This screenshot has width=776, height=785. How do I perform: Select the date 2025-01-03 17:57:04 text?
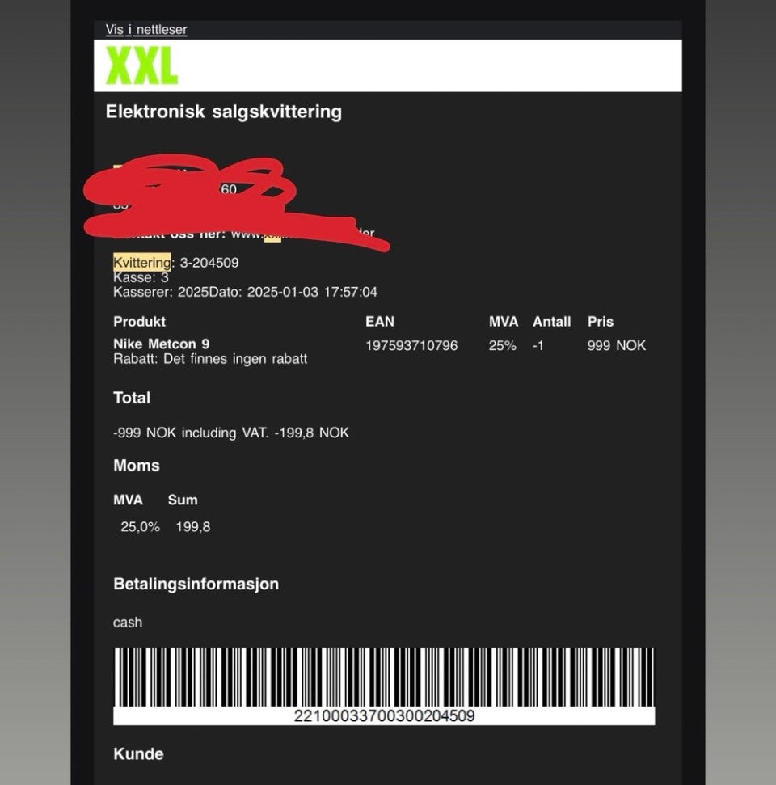point(312,292)
